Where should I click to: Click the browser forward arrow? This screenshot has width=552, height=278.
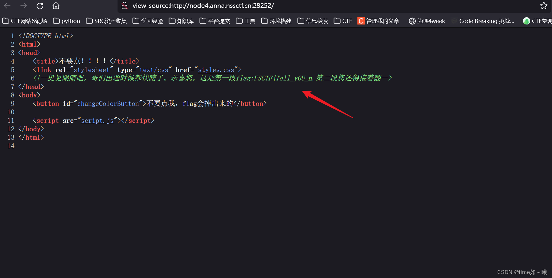click(24, 6)
